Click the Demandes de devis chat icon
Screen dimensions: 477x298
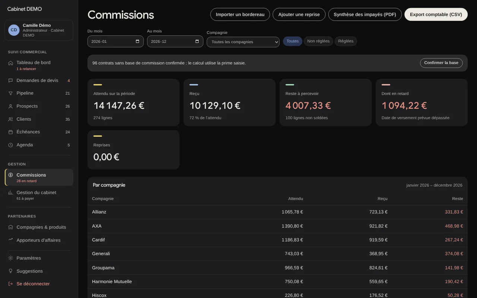point(10,80)
